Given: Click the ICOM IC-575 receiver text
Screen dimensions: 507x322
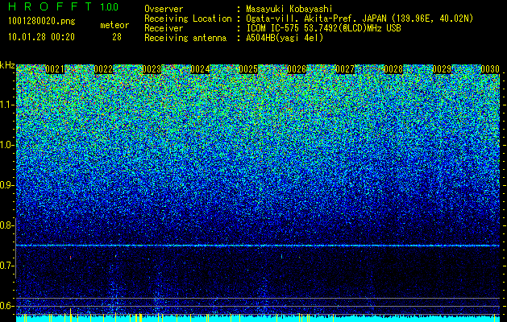Looking at the screenshot, I should [x=323, y=28].
